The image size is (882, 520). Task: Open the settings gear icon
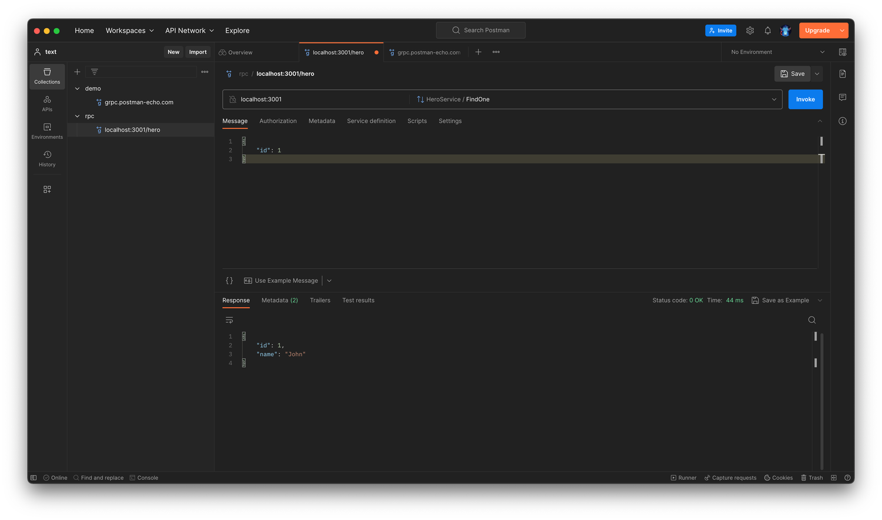[750, 31]
